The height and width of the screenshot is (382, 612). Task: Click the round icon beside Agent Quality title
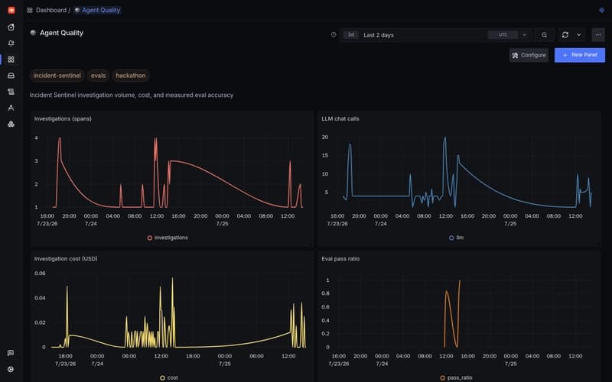pyautogui.click(x=33, y=33)
